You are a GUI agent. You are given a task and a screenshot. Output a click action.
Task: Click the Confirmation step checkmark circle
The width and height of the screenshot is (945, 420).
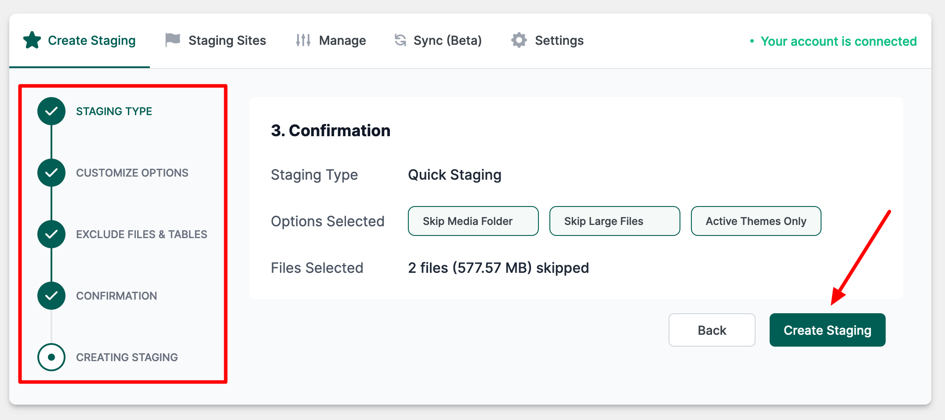pyautogui.click(x=51, y=296)
